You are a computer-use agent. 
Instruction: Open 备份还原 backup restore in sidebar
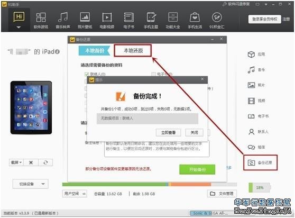(260, 162)
